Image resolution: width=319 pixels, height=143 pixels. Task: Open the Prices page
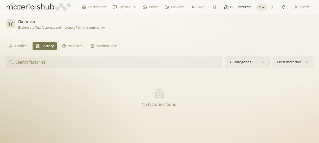[199, 7]
